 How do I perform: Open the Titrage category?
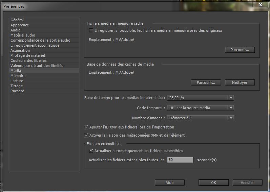tap(44, 86)
